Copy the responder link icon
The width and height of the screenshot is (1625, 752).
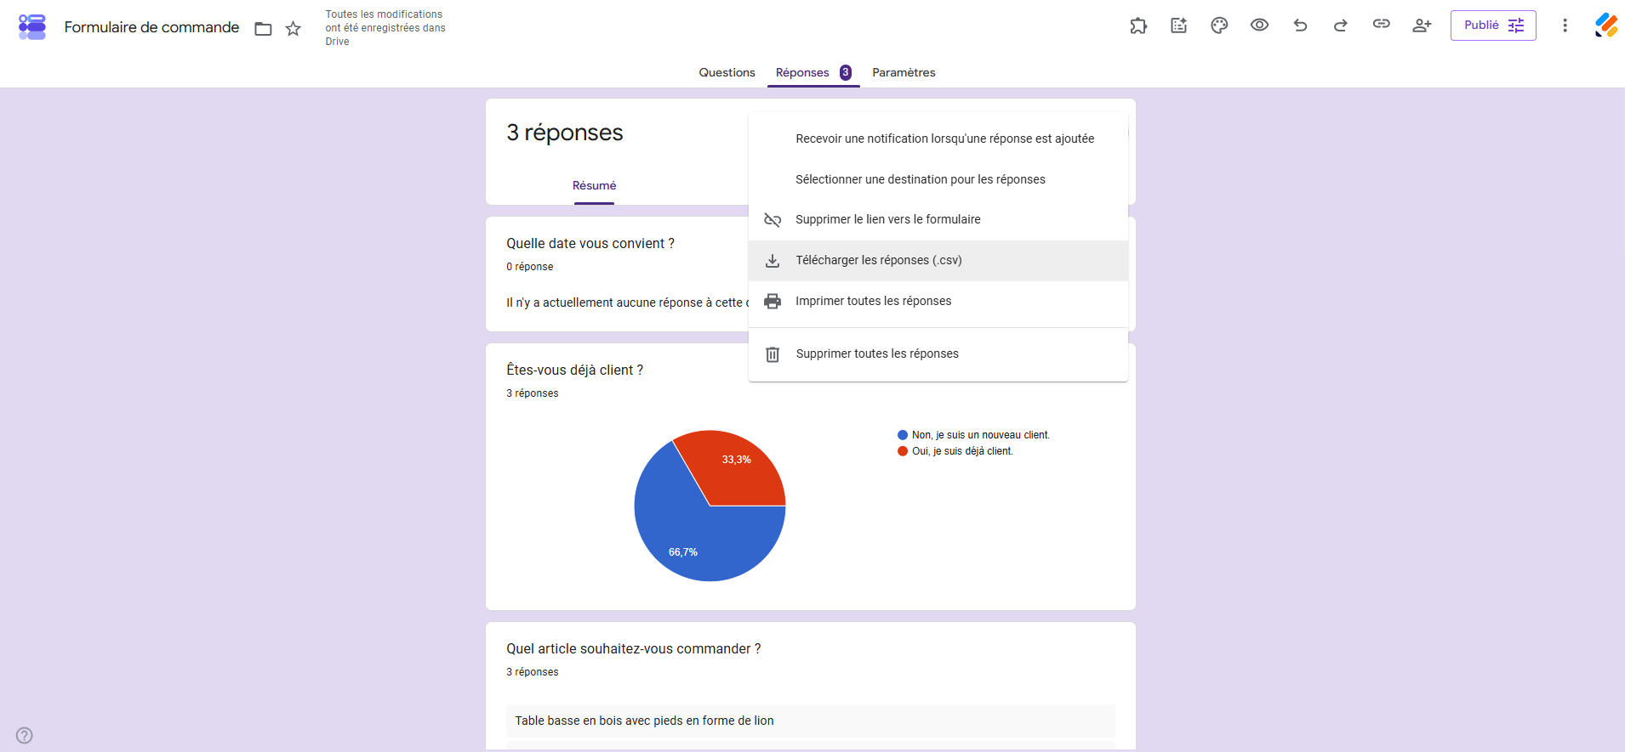1382,25
